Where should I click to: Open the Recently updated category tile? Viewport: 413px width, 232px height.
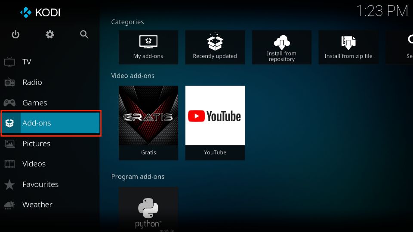pyautogui.click(x=215, y=47)
